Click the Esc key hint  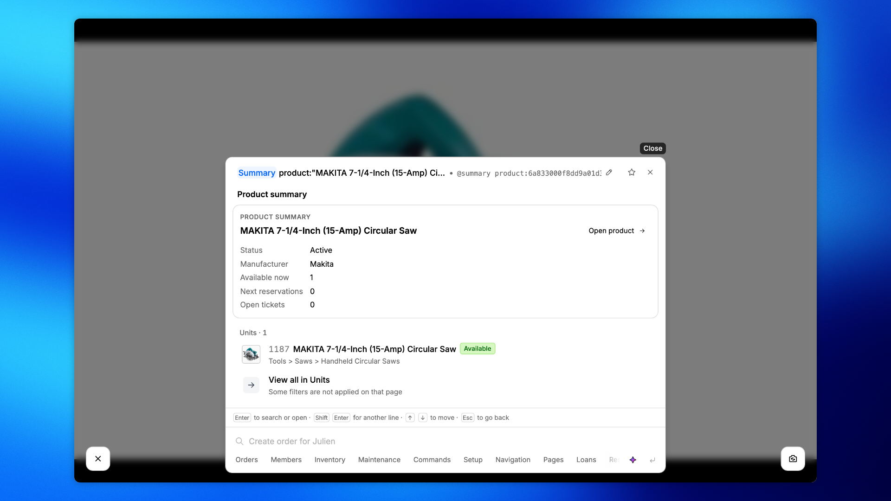[x=467, y=418]
